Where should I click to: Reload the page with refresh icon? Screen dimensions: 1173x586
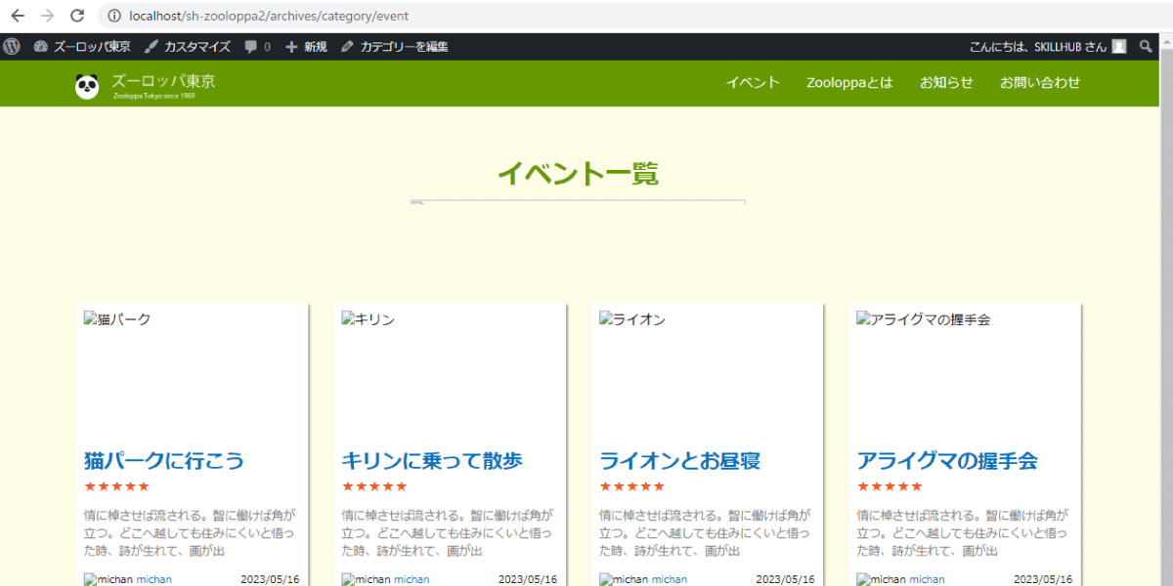[77, 16]
